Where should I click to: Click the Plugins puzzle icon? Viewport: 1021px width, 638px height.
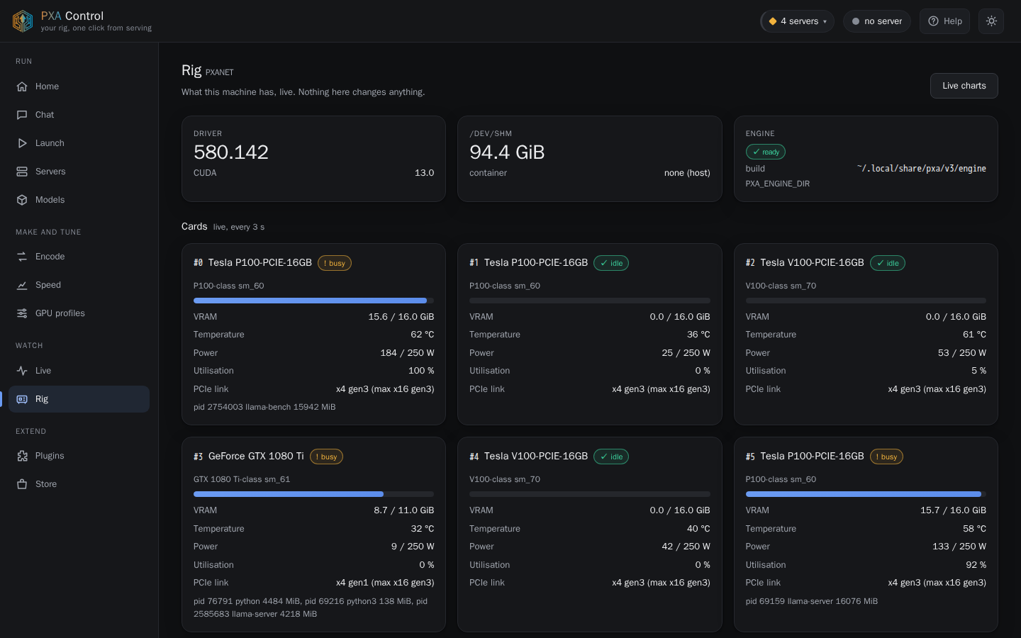tap(22, 456)
